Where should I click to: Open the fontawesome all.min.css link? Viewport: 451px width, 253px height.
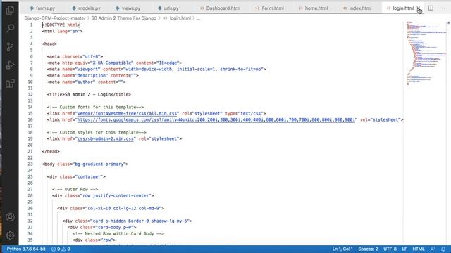click(x=127, y=114)
